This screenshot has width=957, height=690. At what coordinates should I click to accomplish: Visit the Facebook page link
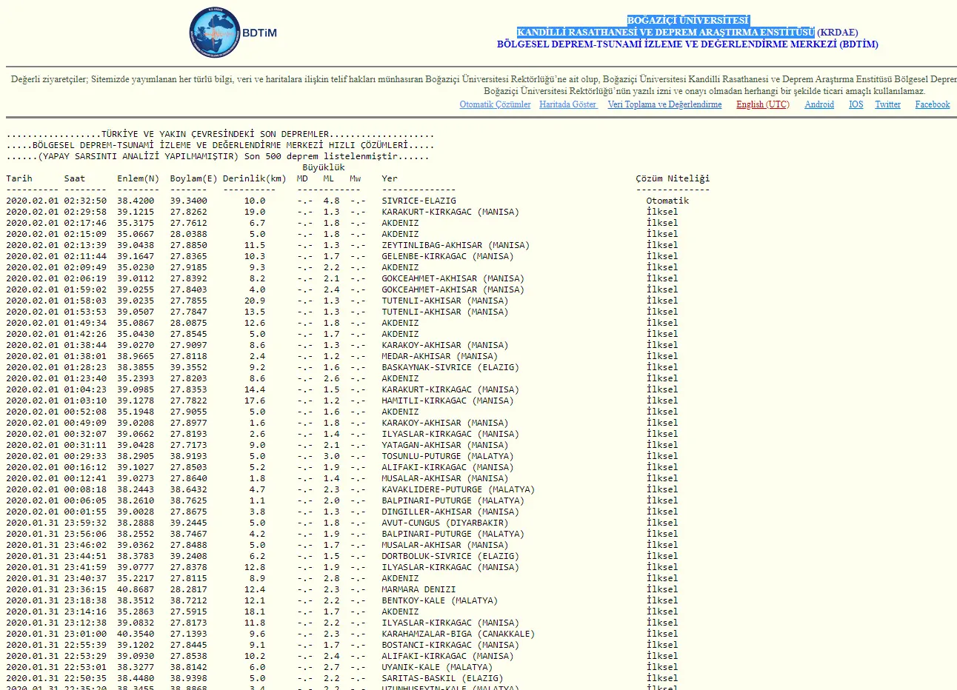pos(932,104)
